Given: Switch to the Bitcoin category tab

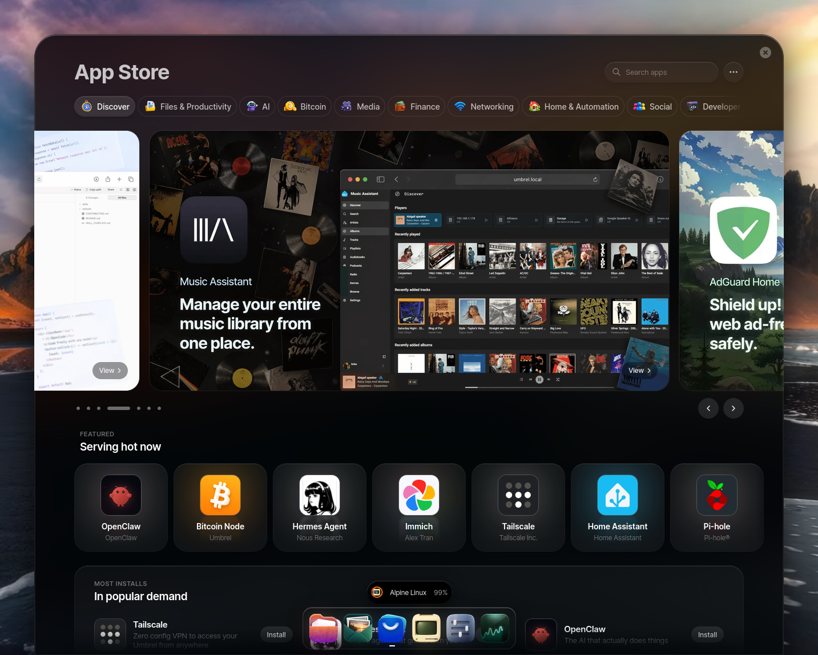Looking at the screenshot, I should [305, 107].
